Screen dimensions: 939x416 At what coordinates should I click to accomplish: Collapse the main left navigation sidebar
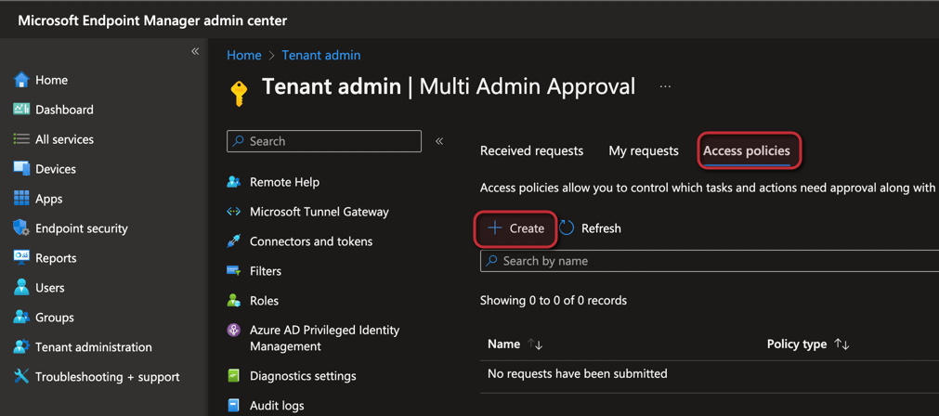point(195,52)
